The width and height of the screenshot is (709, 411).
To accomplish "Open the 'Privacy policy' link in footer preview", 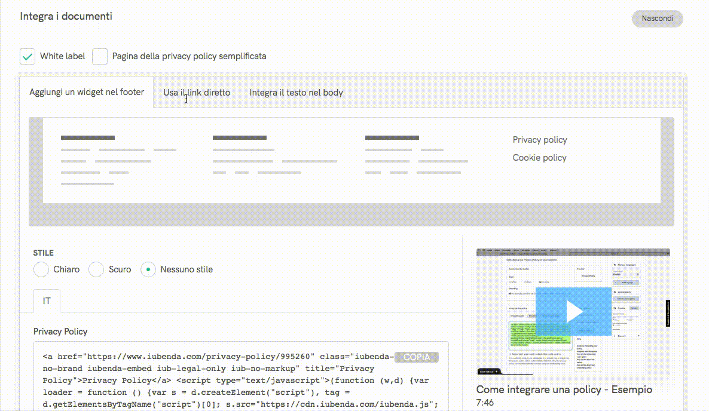I will (x=539, y=140).
